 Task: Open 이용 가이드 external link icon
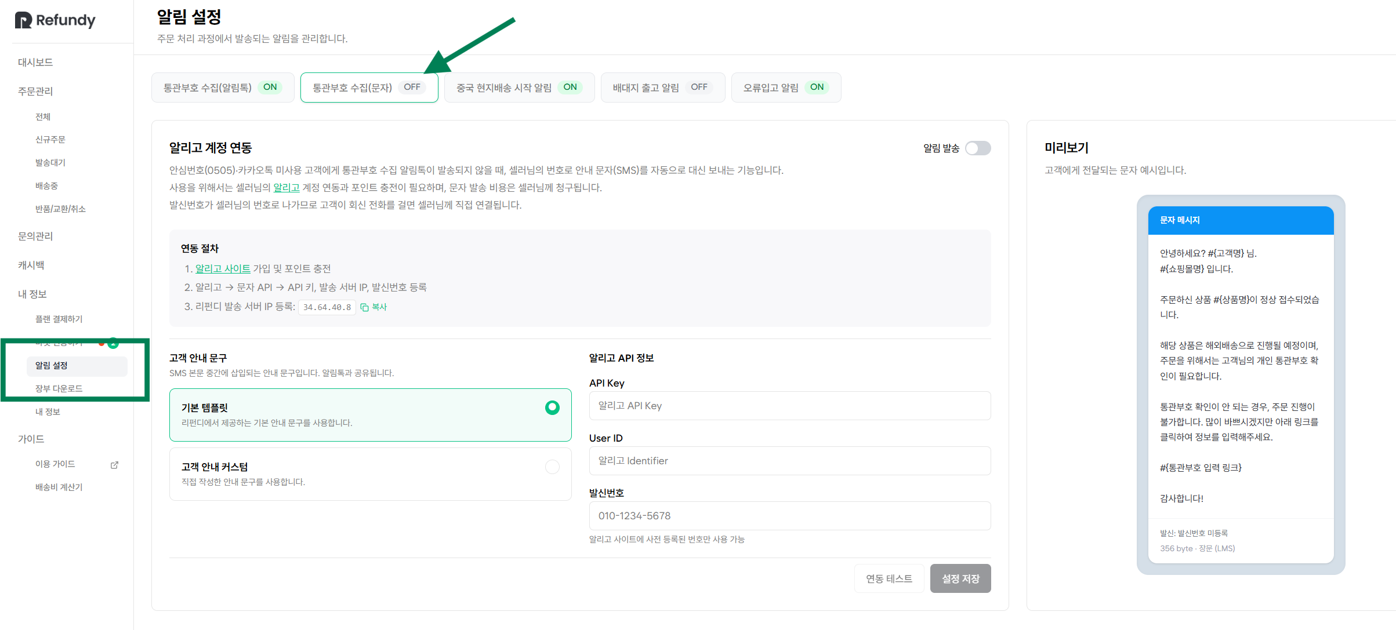(x=115, y=465)
